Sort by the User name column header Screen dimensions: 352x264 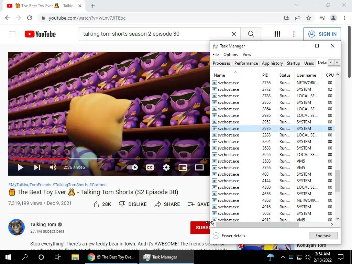(308, 75)
